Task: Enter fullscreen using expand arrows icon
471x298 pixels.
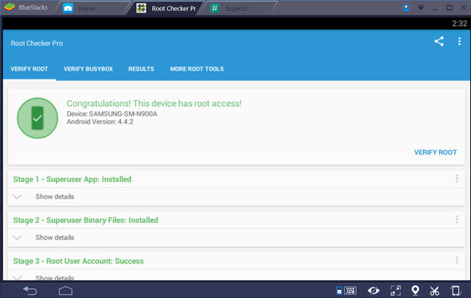Action: pos(395,291)
